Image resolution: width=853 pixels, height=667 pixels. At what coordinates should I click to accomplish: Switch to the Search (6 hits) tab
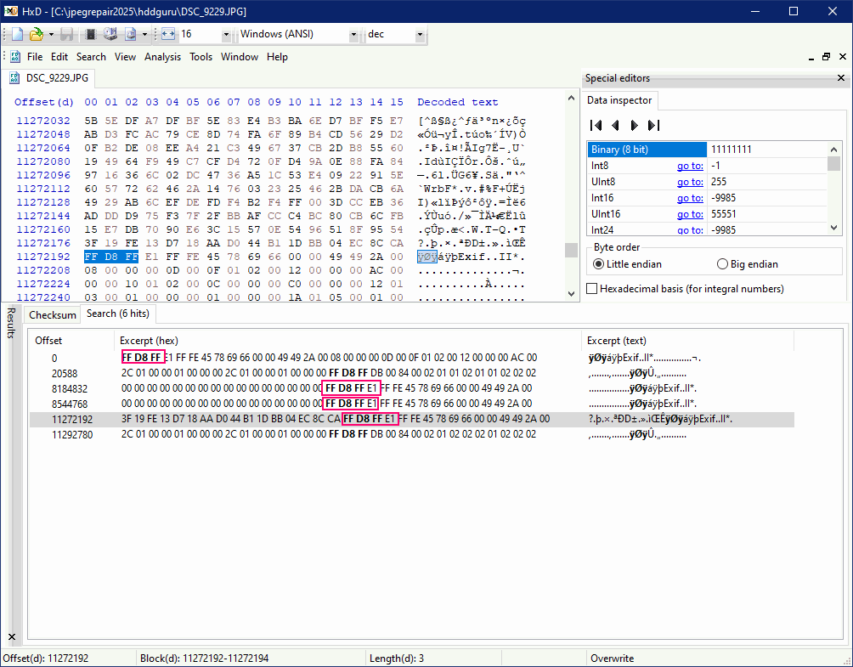pyautogui.click(x=118, y=314)
